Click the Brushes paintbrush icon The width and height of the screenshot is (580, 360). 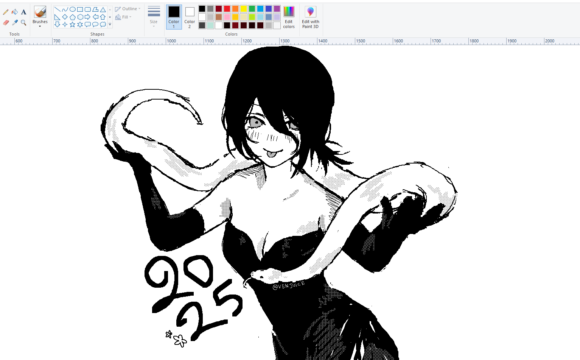click(40, 12)
